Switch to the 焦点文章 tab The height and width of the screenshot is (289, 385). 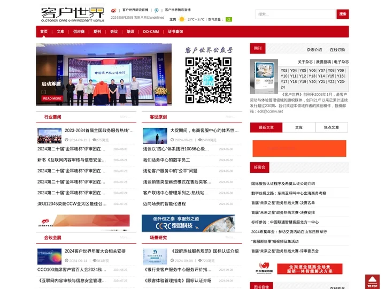332,127
